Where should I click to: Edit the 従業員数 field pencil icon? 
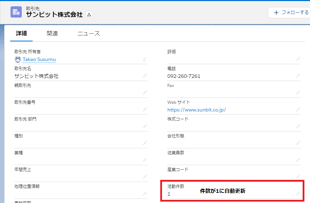[x=298, y=160]
